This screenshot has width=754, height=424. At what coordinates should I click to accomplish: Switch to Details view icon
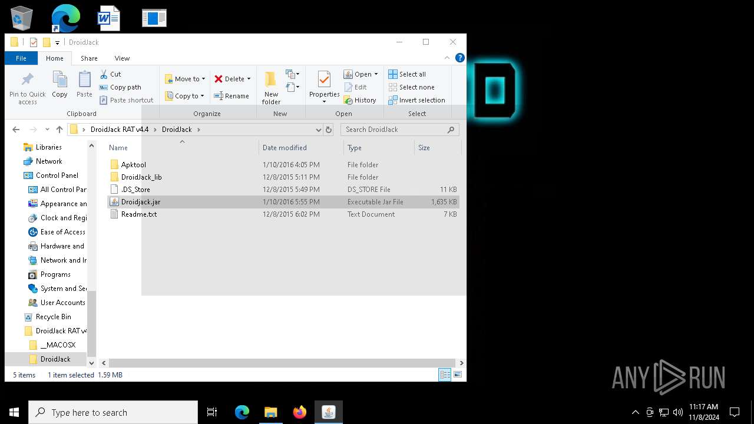coord(445,375)
